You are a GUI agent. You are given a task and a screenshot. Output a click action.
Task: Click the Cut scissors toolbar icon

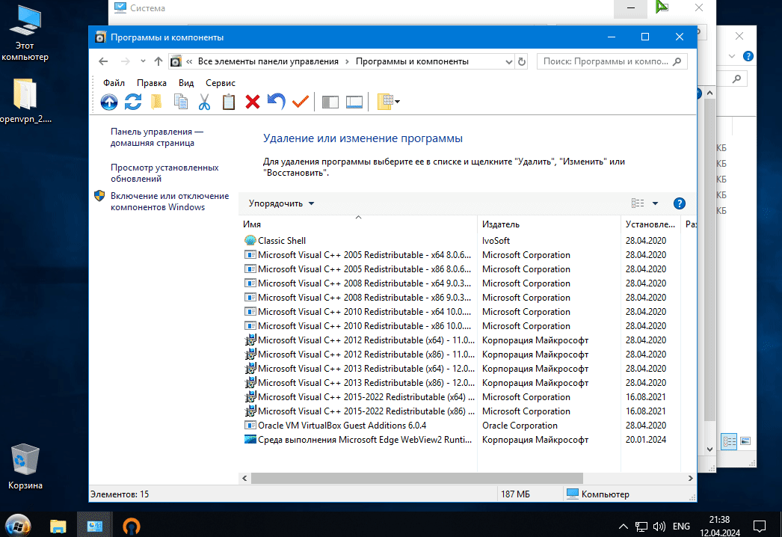(x=205, y=102)
